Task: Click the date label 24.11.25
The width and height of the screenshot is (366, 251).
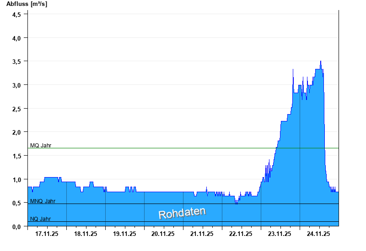Action: [318, 234]
